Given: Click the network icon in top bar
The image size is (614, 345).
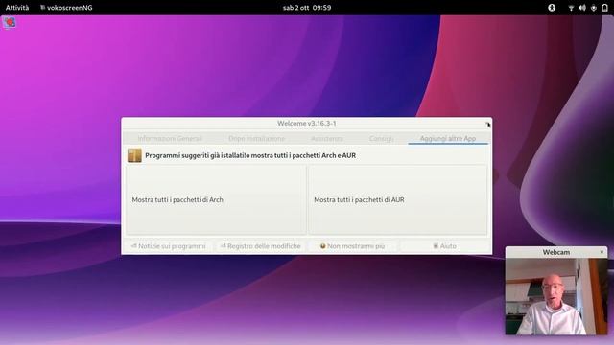Looking at the screenshot, I should coord(571,8).
